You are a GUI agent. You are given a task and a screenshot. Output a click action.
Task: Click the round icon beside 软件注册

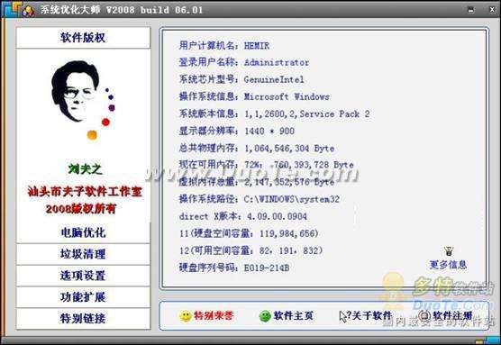pos(424,316)
